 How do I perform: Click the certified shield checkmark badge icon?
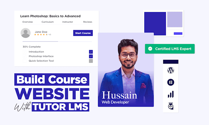point(150,49)
